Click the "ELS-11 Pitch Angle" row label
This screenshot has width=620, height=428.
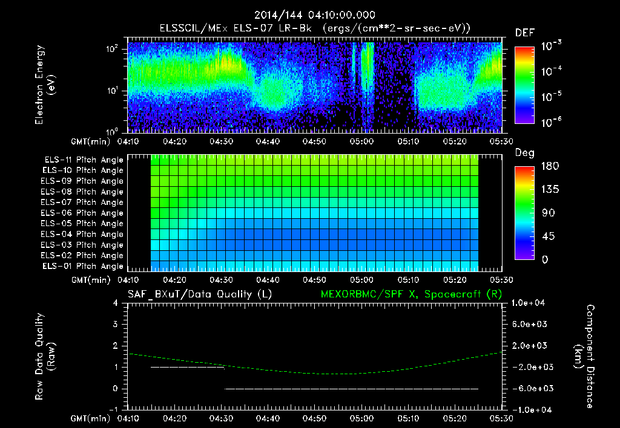tap(84, 160)
